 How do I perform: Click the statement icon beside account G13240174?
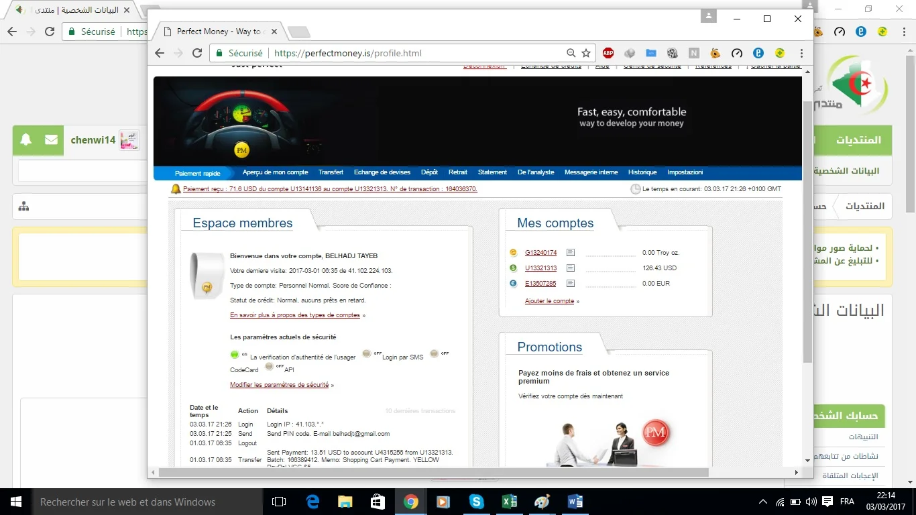pyautogui.click(x=570, y=253)
